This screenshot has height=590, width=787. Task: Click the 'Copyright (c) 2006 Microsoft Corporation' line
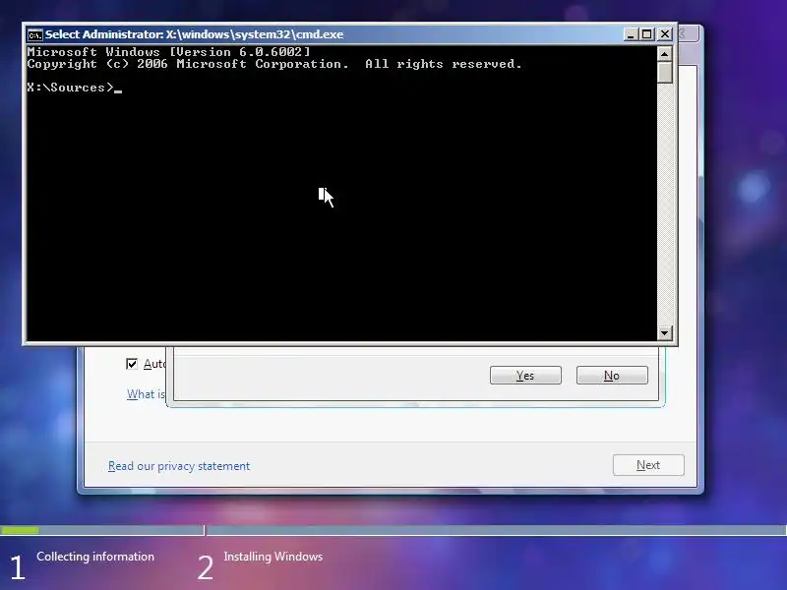[274, 64]
